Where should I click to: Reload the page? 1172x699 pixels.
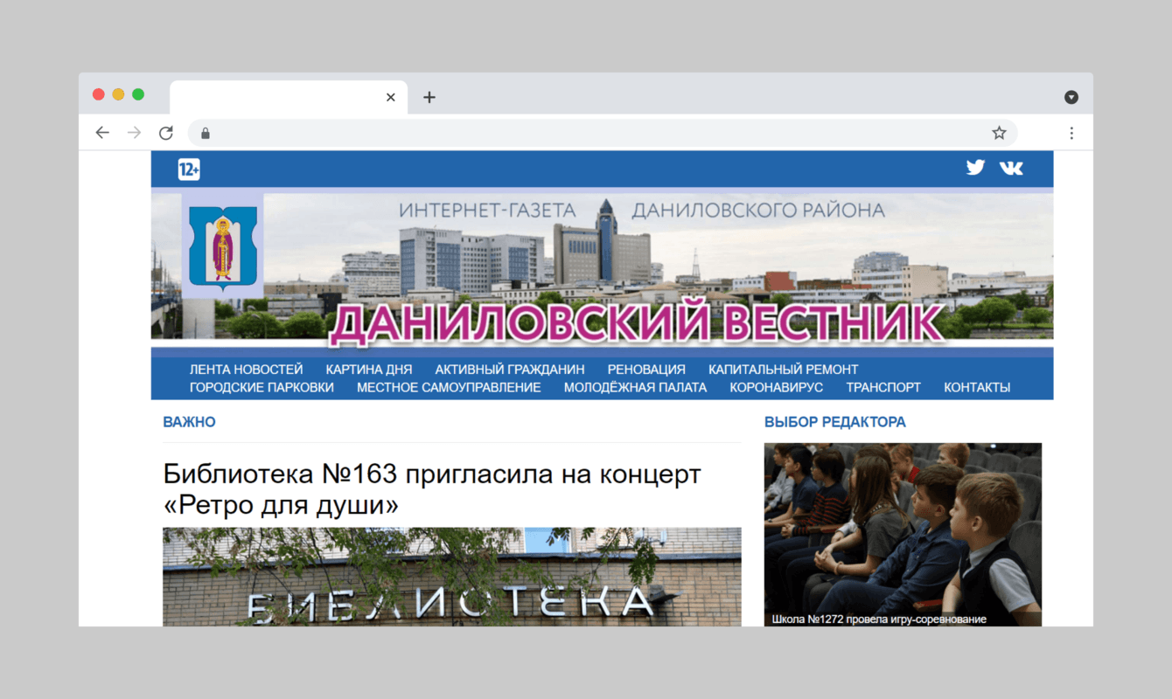tap(165, 132)
